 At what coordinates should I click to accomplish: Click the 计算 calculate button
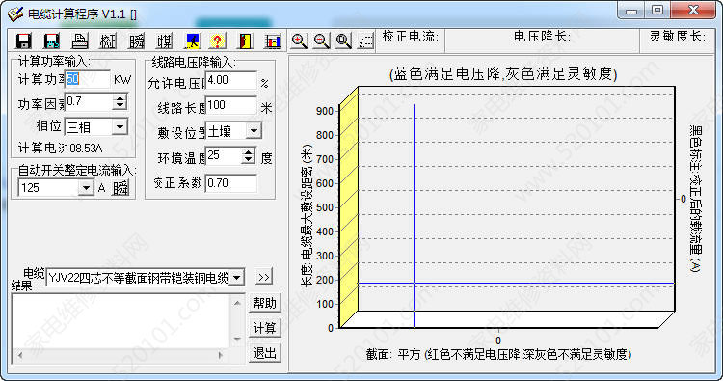coord(265,328)
